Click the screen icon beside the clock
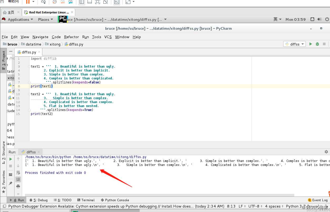Screen dimensions: 330x212 click(x=312, y=19)
